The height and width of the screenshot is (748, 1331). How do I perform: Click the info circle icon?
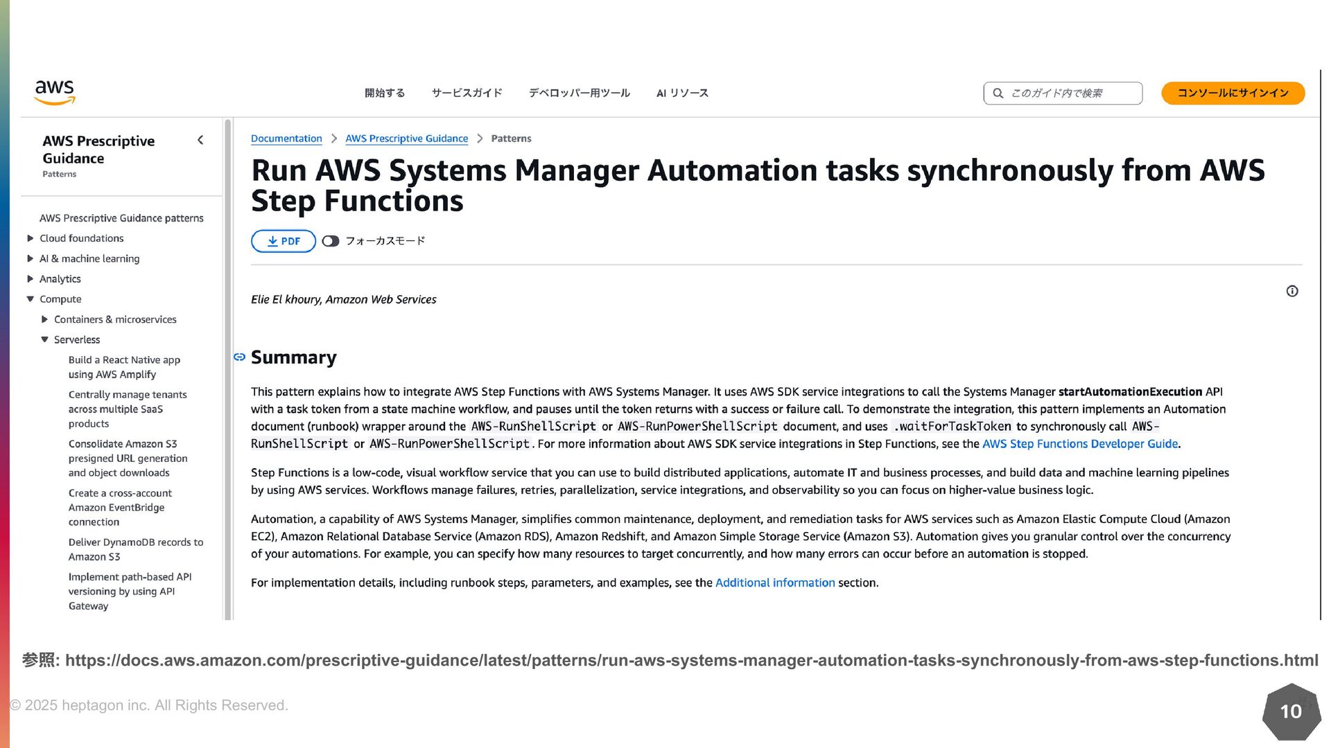(1292, 291)
